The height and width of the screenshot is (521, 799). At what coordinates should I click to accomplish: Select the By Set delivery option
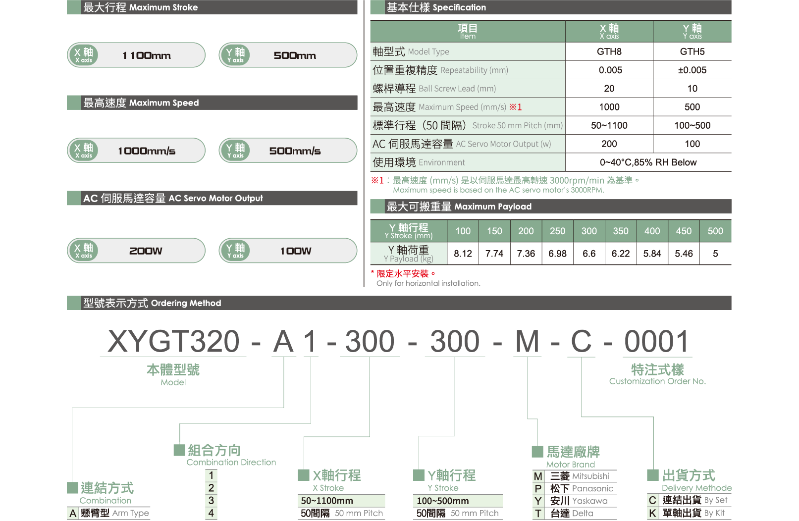pos(689,501)
